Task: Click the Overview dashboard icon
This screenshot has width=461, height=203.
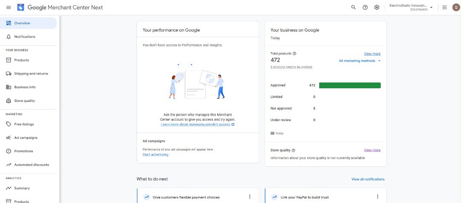Action: pos(9,23)
